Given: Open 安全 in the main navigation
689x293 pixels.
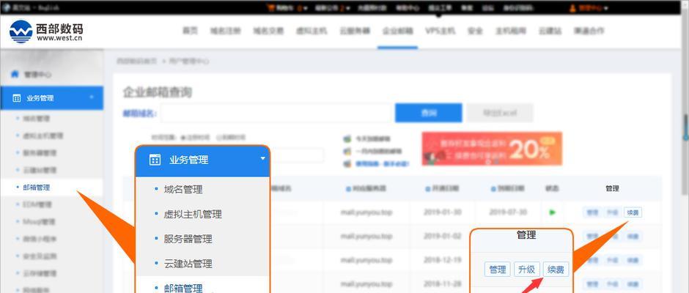Looking at the screenshot, I should tap(476, 31).
